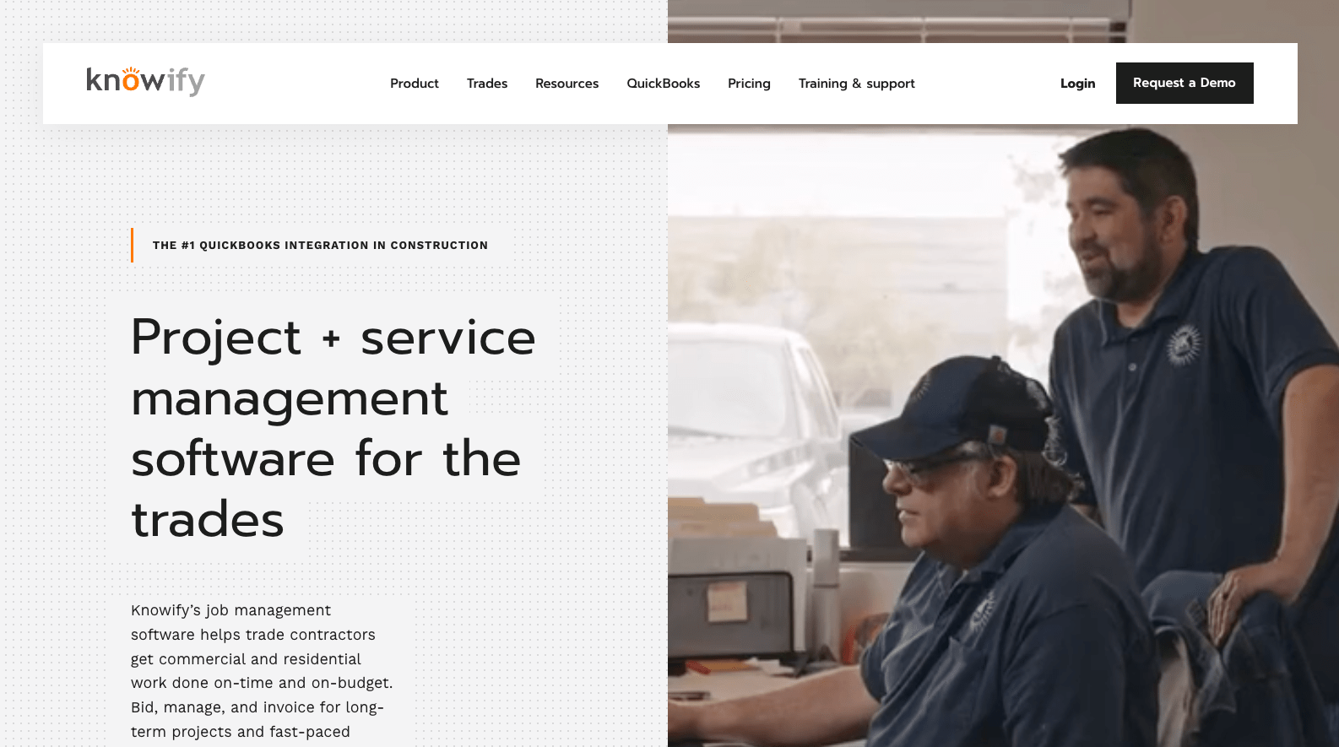Click the Knowify job management paragraph
The image size is (1339, 747).
262,671
